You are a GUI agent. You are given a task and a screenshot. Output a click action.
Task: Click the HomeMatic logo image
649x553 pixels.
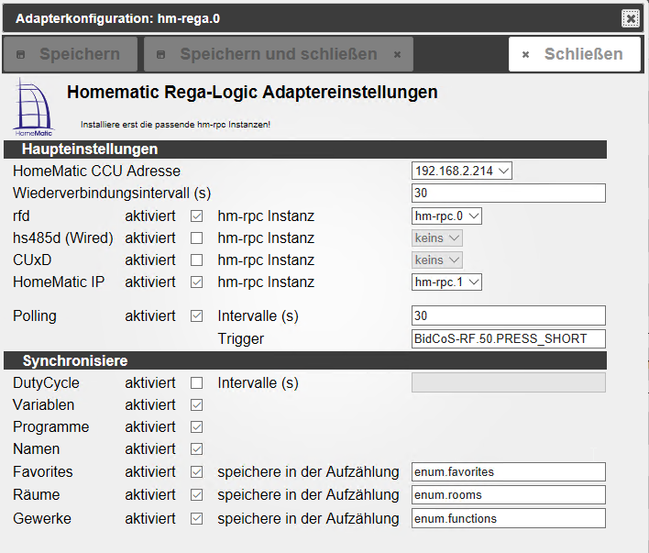coord(34,107)
